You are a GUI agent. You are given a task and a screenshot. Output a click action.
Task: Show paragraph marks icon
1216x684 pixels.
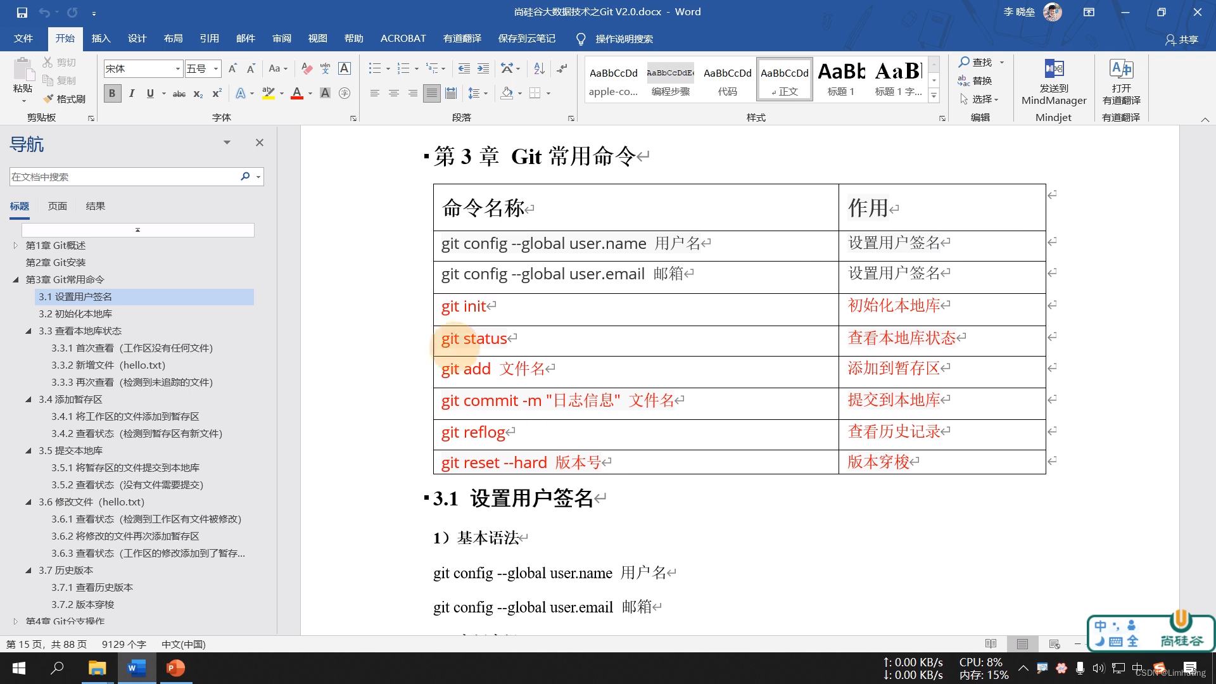tap(562, 68)
